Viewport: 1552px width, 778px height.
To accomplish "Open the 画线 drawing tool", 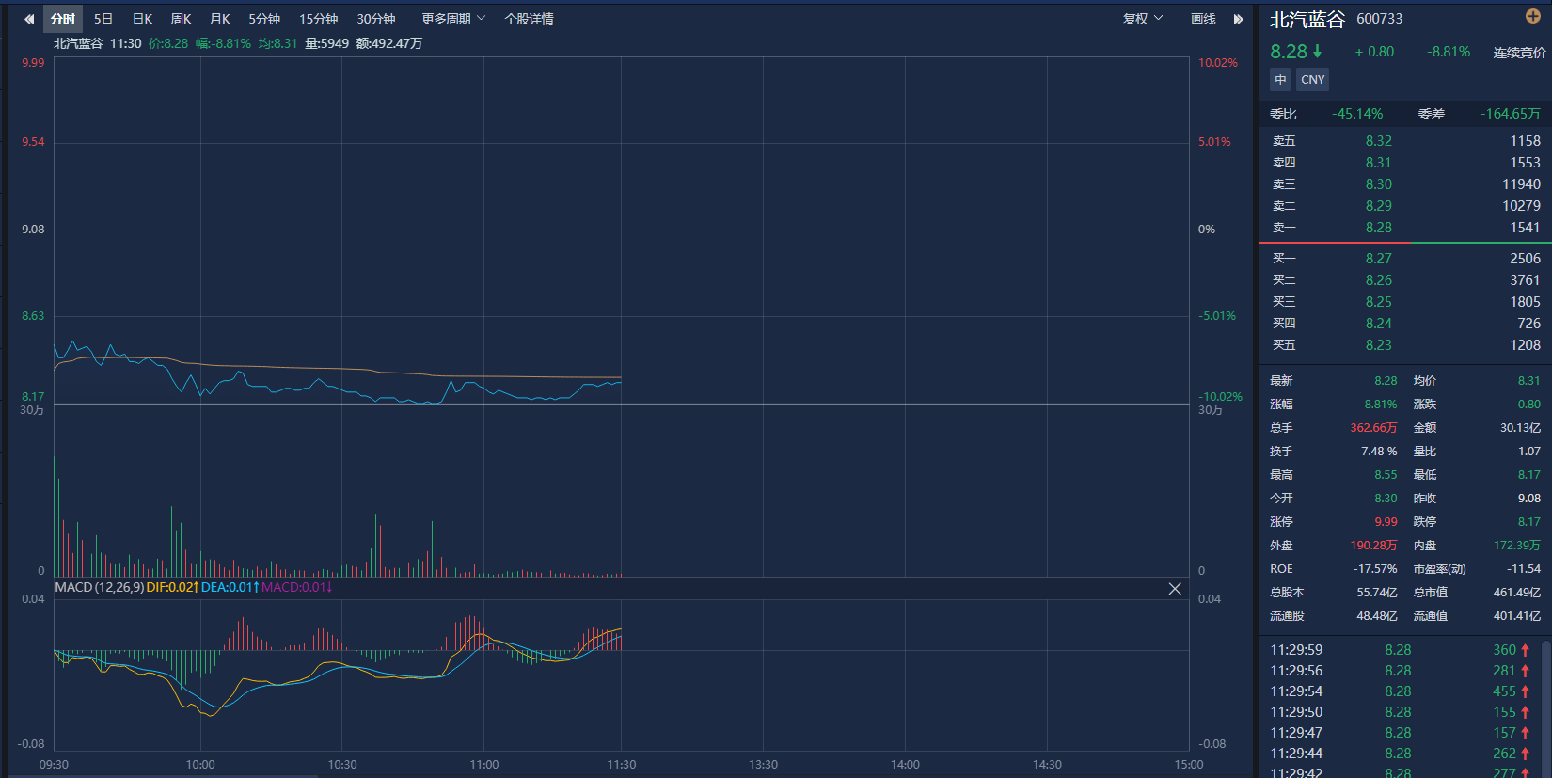I will point(1203,19).
